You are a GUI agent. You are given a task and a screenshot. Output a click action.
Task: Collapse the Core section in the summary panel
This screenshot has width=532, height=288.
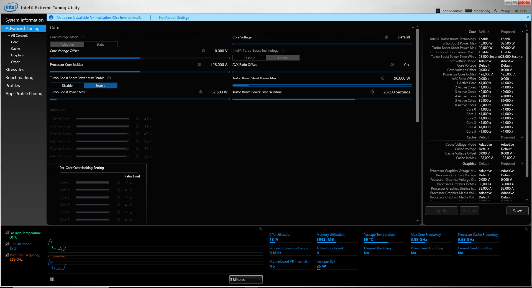click(x=522, y=32)
